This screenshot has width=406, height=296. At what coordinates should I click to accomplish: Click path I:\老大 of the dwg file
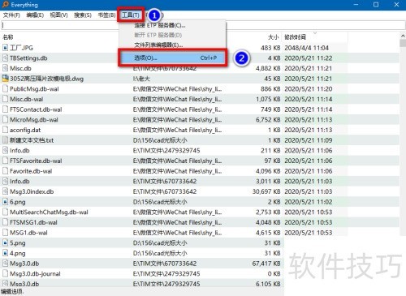tap(141, 79)
